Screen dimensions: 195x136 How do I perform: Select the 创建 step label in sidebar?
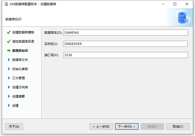click(15, 105)
